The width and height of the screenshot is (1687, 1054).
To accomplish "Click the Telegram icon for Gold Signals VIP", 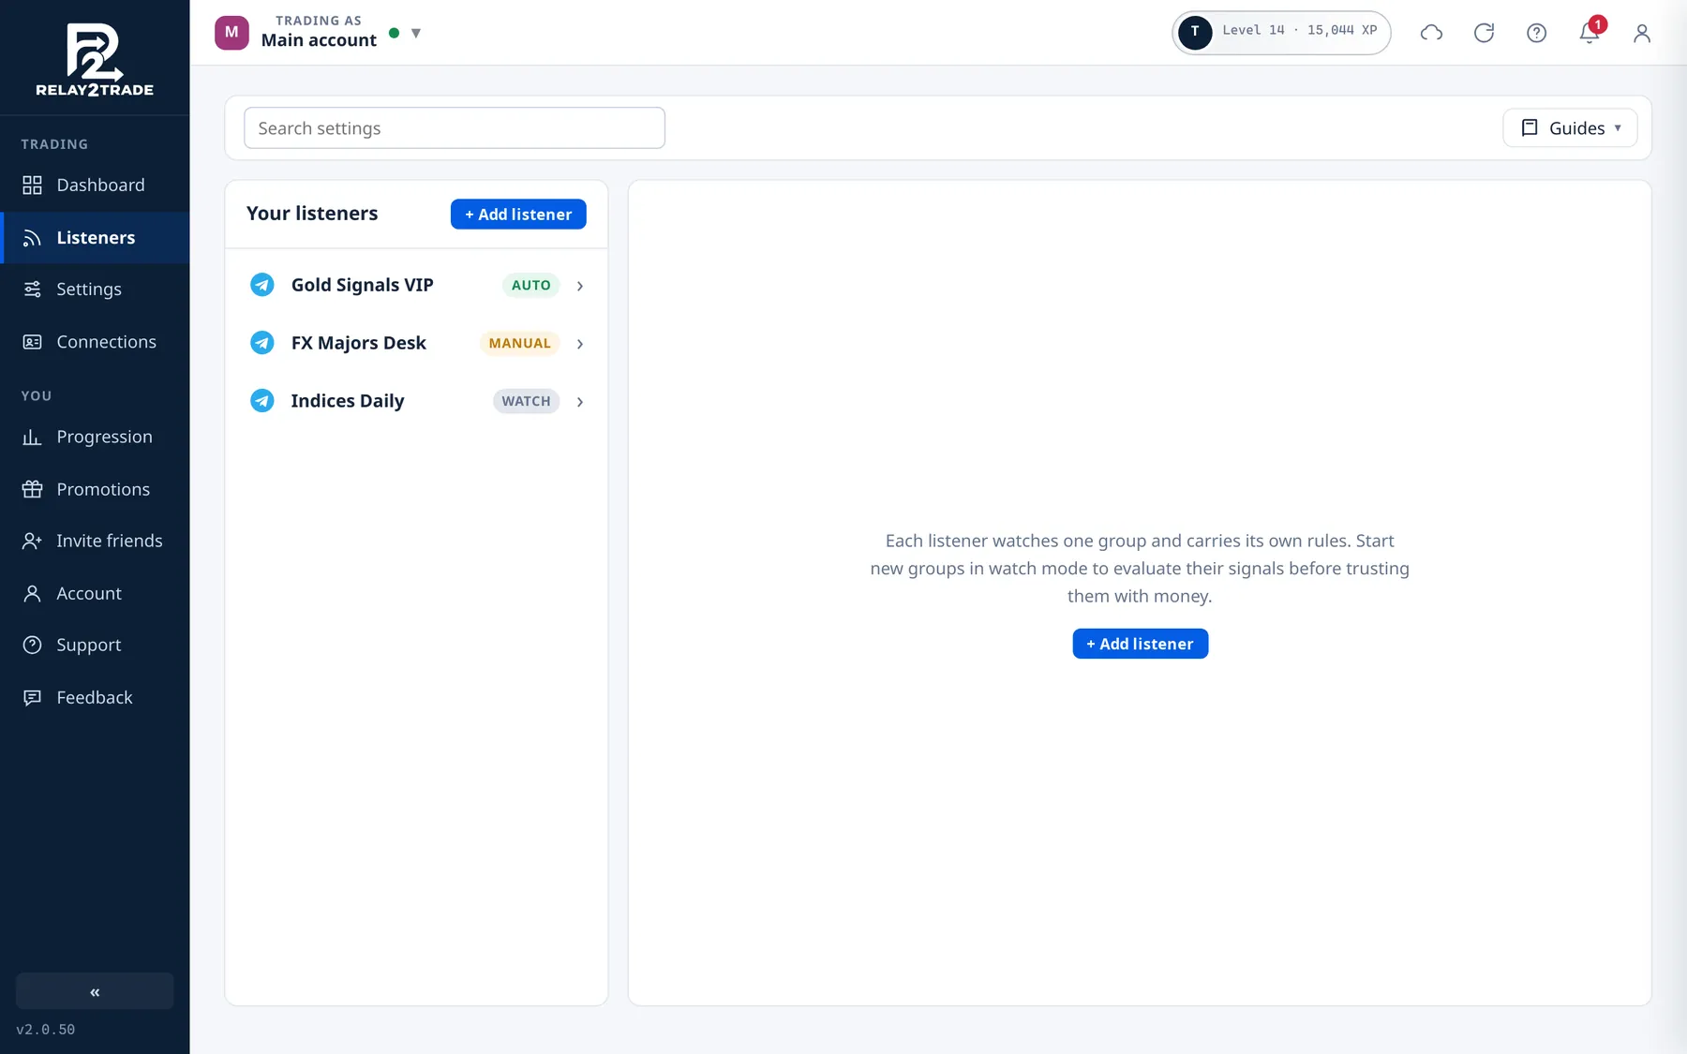I will 262,285.
